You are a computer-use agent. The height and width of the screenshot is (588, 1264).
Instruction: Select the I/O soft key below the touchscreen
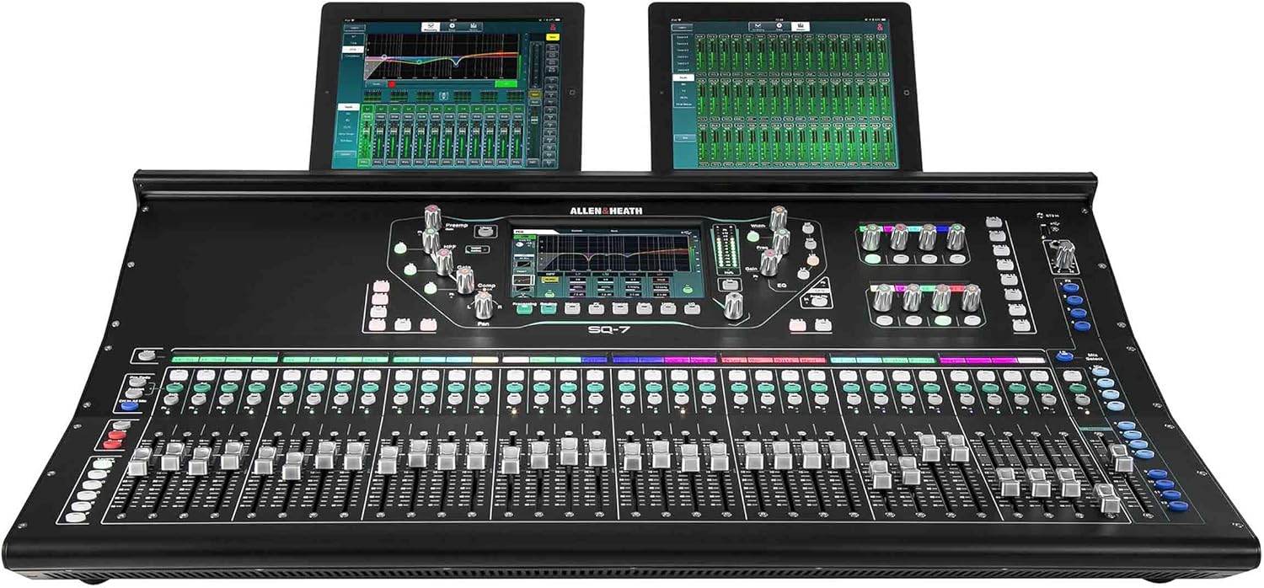click(692, 307)
